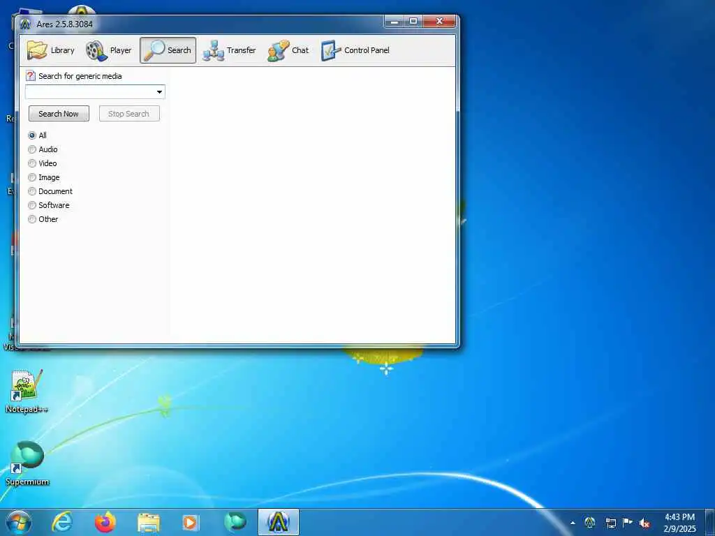The width and height of the screenshot is (715, 536).
Task: Show hidden system tray icons
Action: (x=573, y=523)
